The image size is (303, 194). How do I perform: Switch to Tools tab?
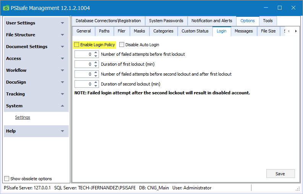[x=268, y=21]
